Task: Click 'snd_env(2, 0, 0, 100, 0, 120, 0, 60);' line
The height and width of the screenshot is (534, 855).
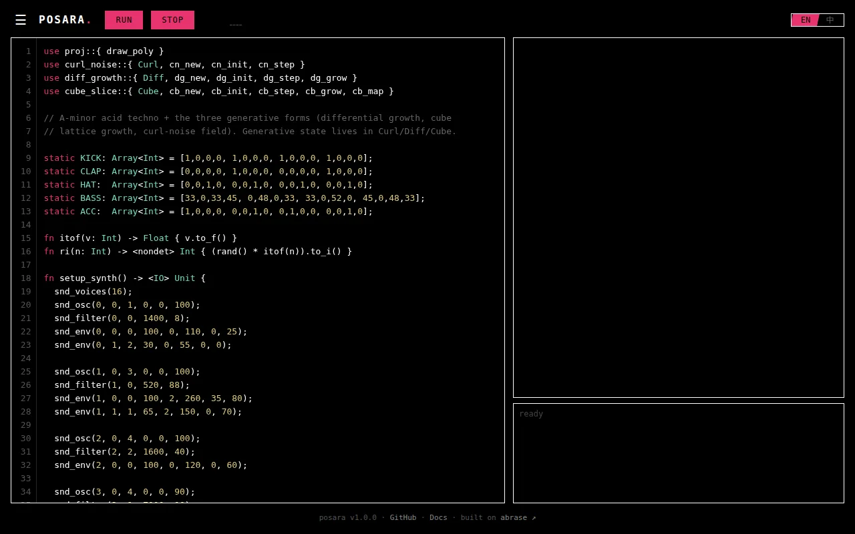Action: pyautogui.click(x=151, y=465)
